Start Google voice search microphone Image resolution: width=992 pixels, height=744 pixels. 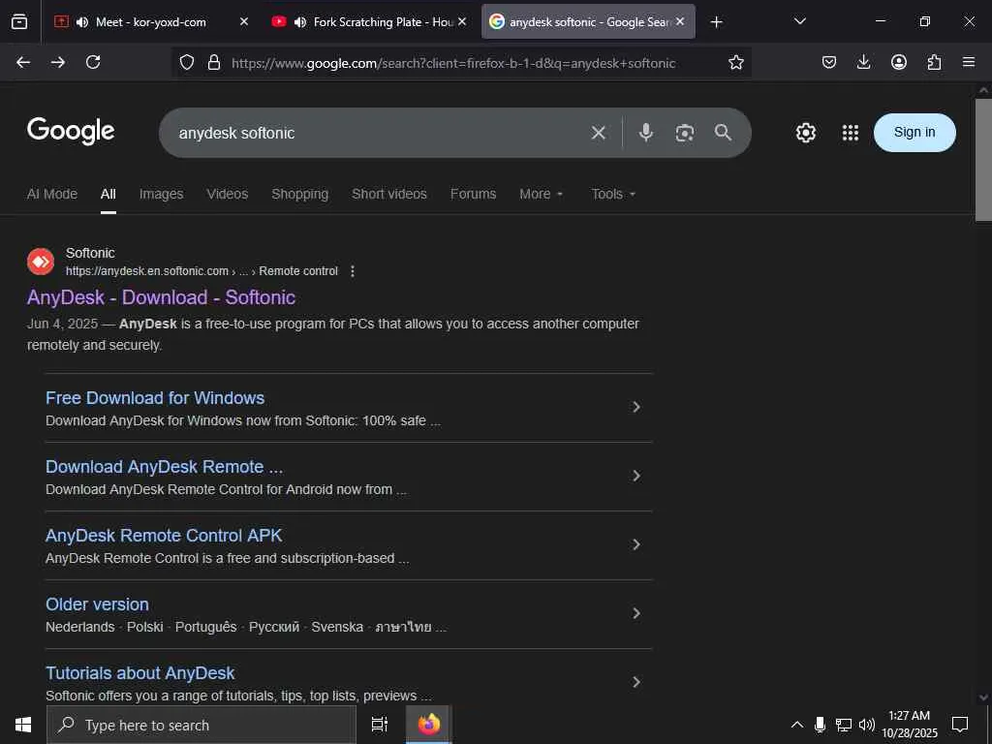646,132
